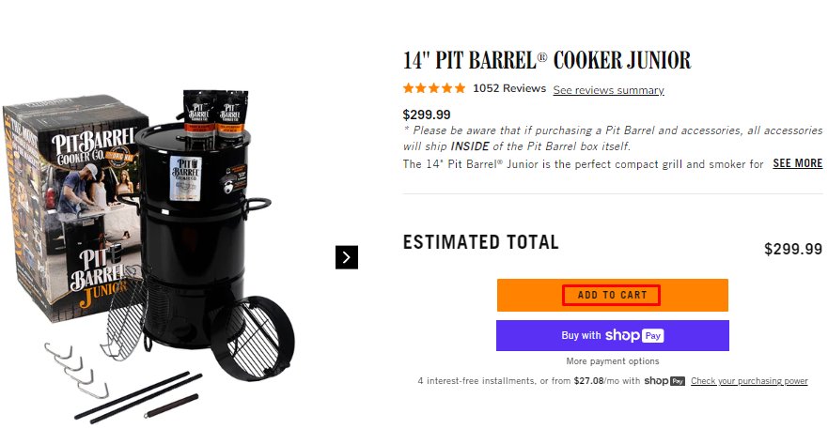Show more payment options
Screen dimensions: 828x429
coord(612,361)
